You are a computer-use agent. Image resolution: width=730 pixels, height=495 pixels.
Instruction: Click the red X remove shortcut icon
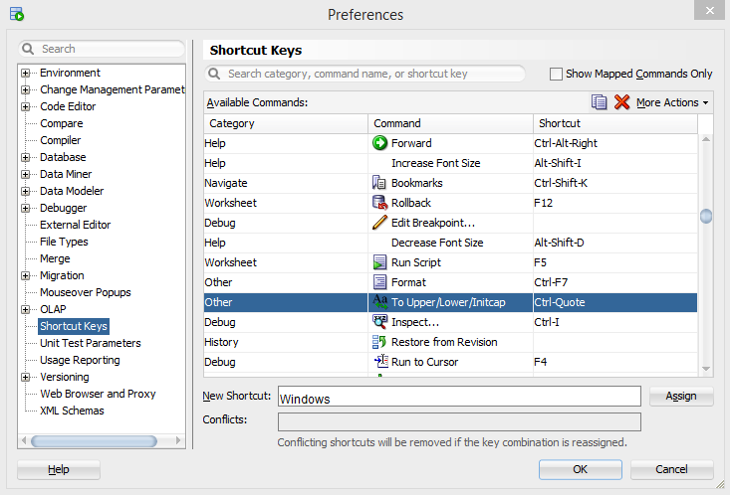(622, 102)
